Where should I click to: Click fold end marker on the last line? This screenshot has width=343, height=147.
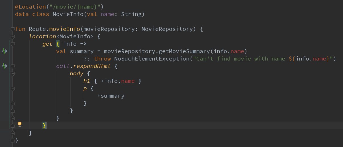(x=12, y=140)
